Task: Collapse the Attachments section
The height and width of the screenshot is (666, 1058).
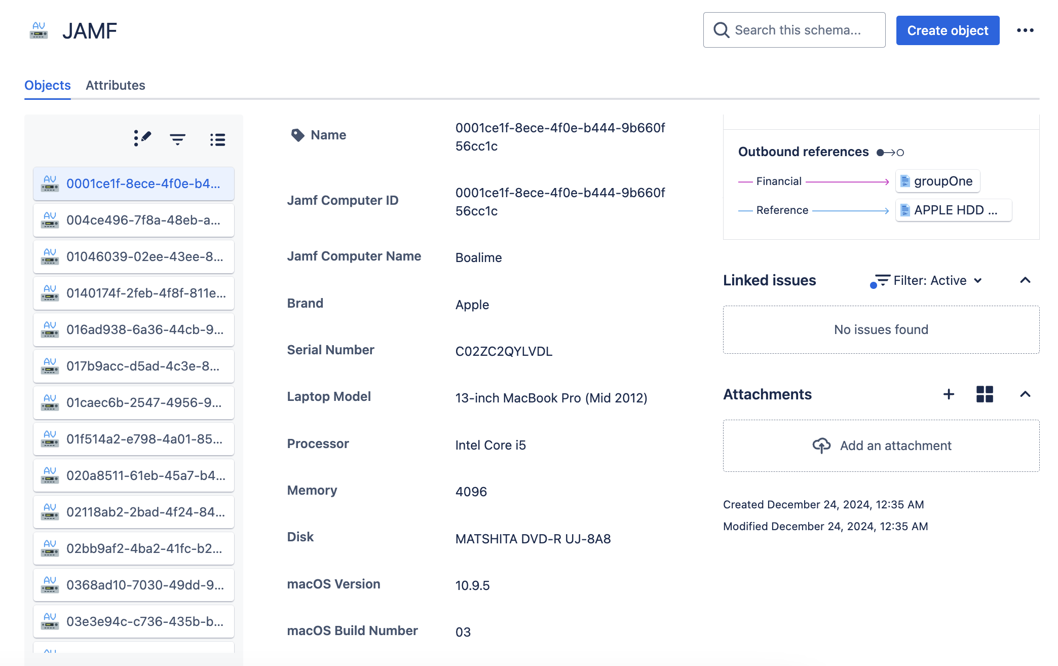Action: 1025,394
